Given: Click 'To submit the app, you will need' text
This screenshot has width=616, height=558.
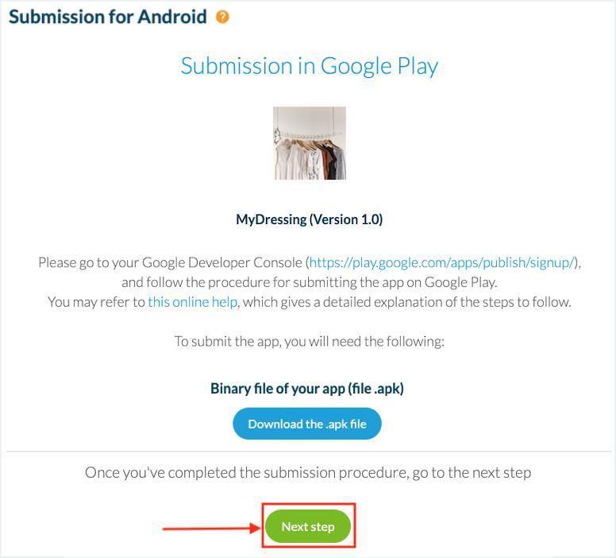Looking at the screenshot, I should (x=309, y=342).
